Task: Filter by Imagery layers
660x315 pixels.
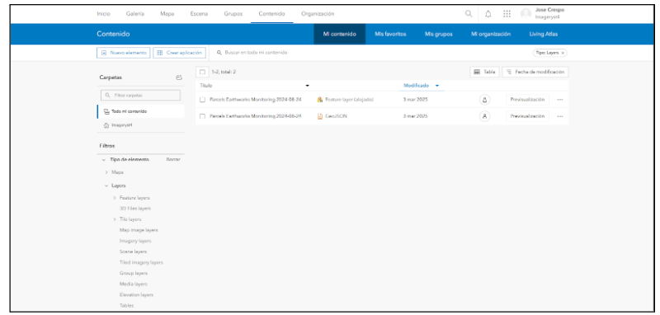Action: tap(135, 241)
